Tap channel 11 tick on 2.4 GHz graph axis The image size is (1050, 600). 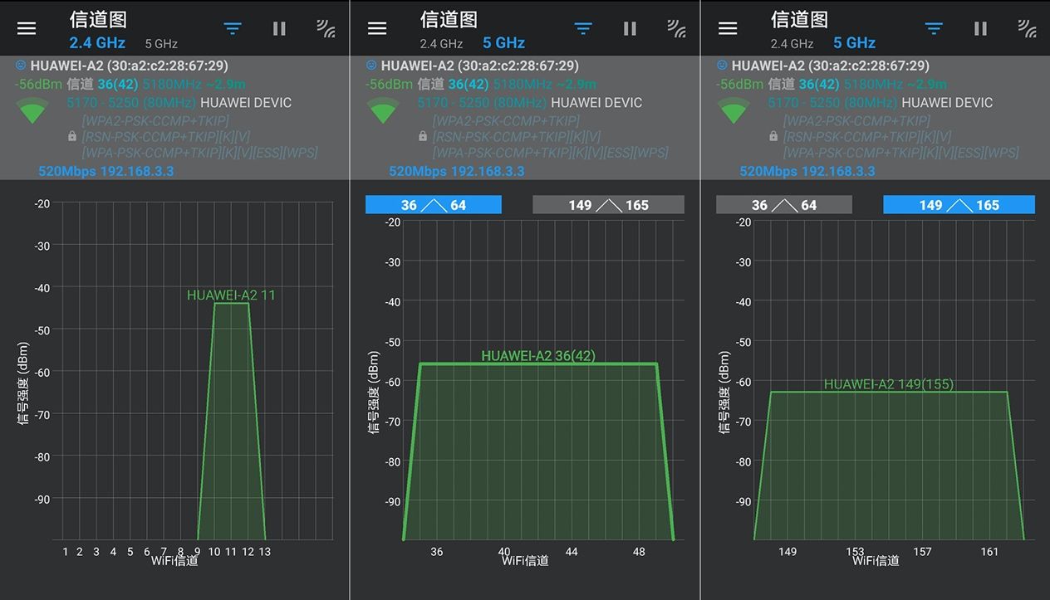[231, 552]
